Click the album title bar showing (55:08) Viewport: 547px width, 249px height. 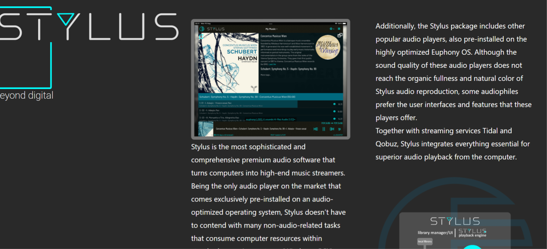pyautogui.click(x=270, y=97)
